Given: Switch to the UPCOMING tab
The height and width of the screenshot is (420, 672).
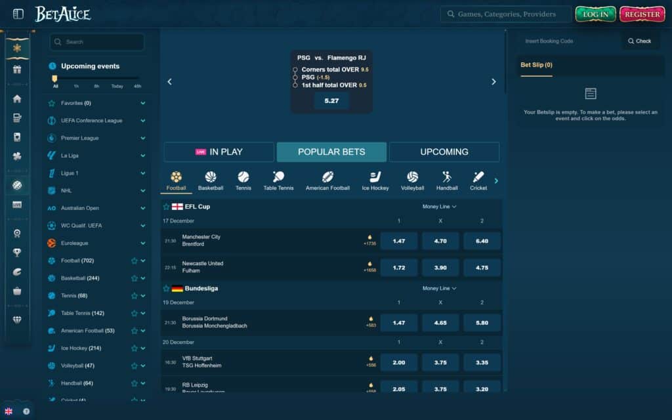Looking at the screenshot, I should click(x=444, y=152).
